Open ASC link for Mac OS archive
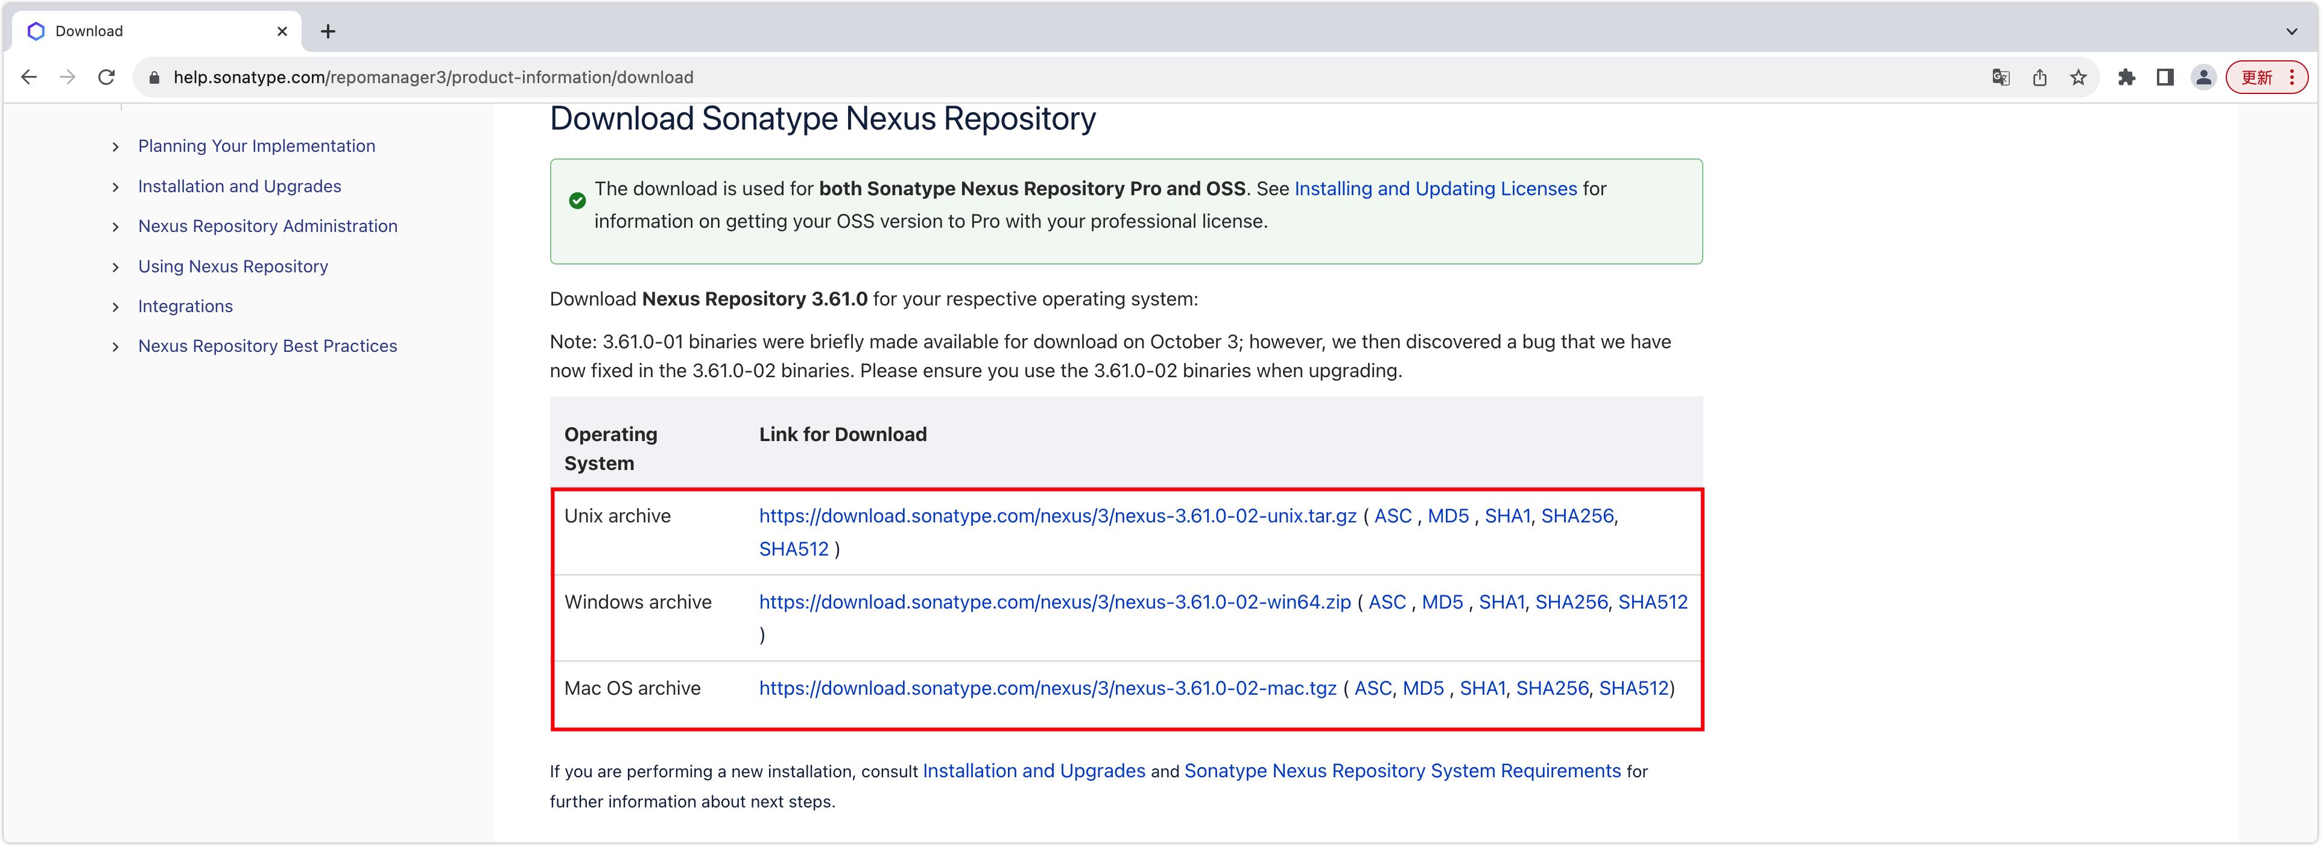Screen dimensions: 2321x846 tap(1373, 689)
